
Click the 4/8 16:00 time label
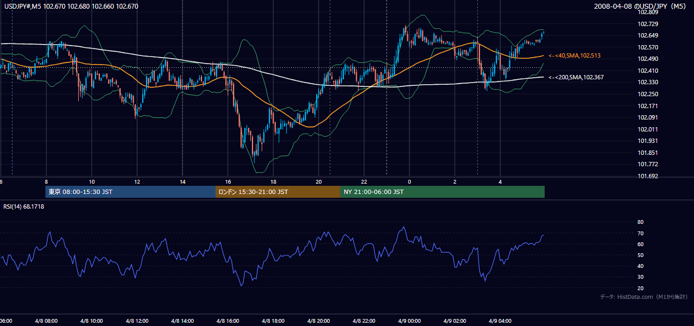click(x=228, y=321)
